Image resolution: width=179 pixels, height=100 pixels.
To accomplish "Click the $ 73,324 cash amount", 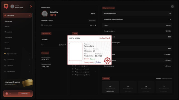I will (45, 67).
